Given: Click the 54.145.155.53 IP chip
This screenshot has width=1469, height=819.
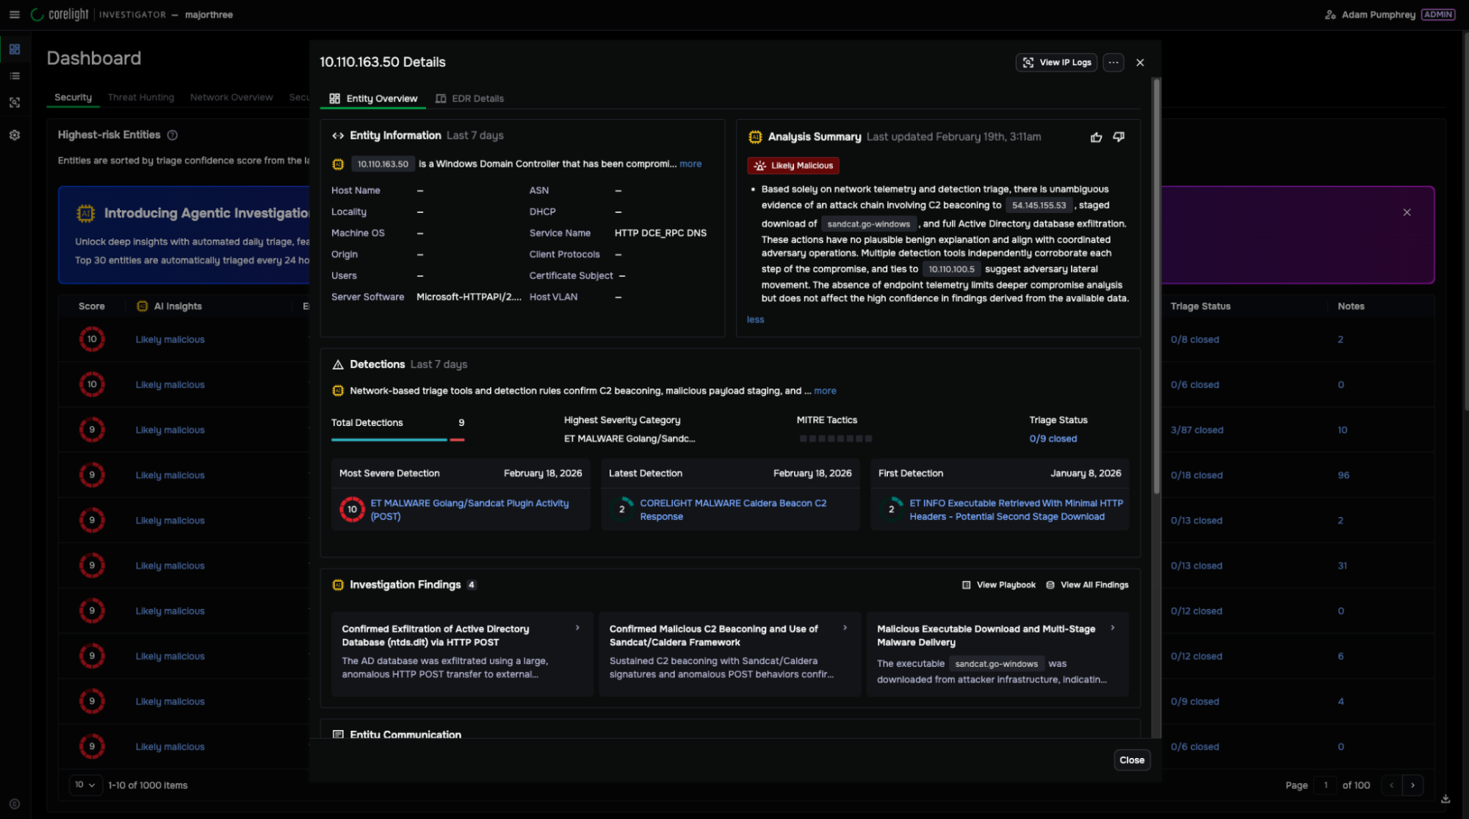Looking at the screenshot, I should (1039, 206).
